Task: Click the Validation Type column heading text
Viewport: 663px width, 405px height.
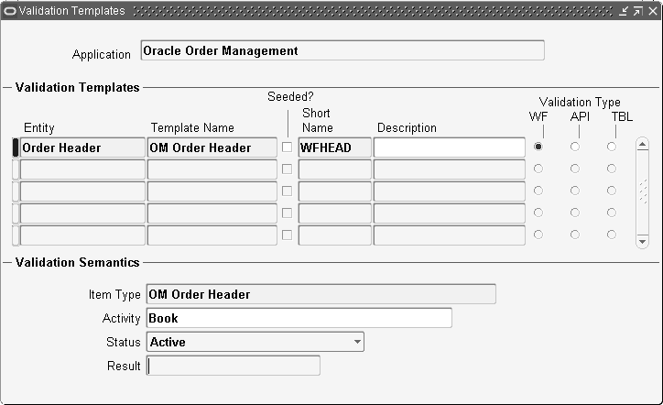Action: (580, 102)
